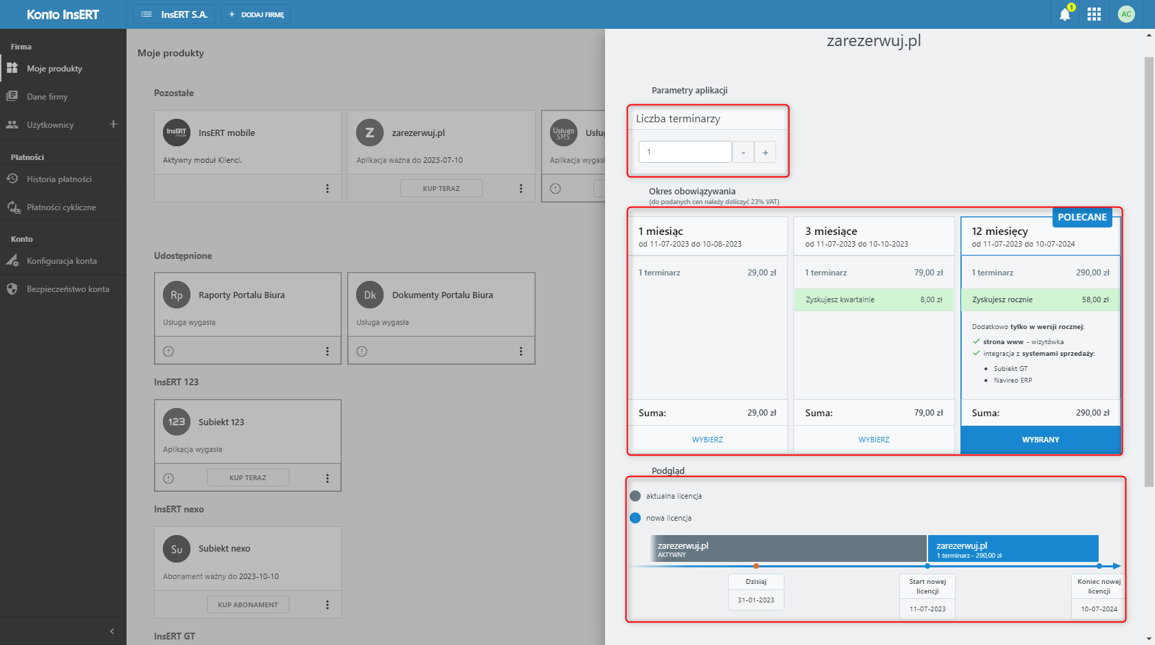Click the 'Subiekt nexo' product title
The width and height of the screenshot is (1155, 645).
(224, 549)
